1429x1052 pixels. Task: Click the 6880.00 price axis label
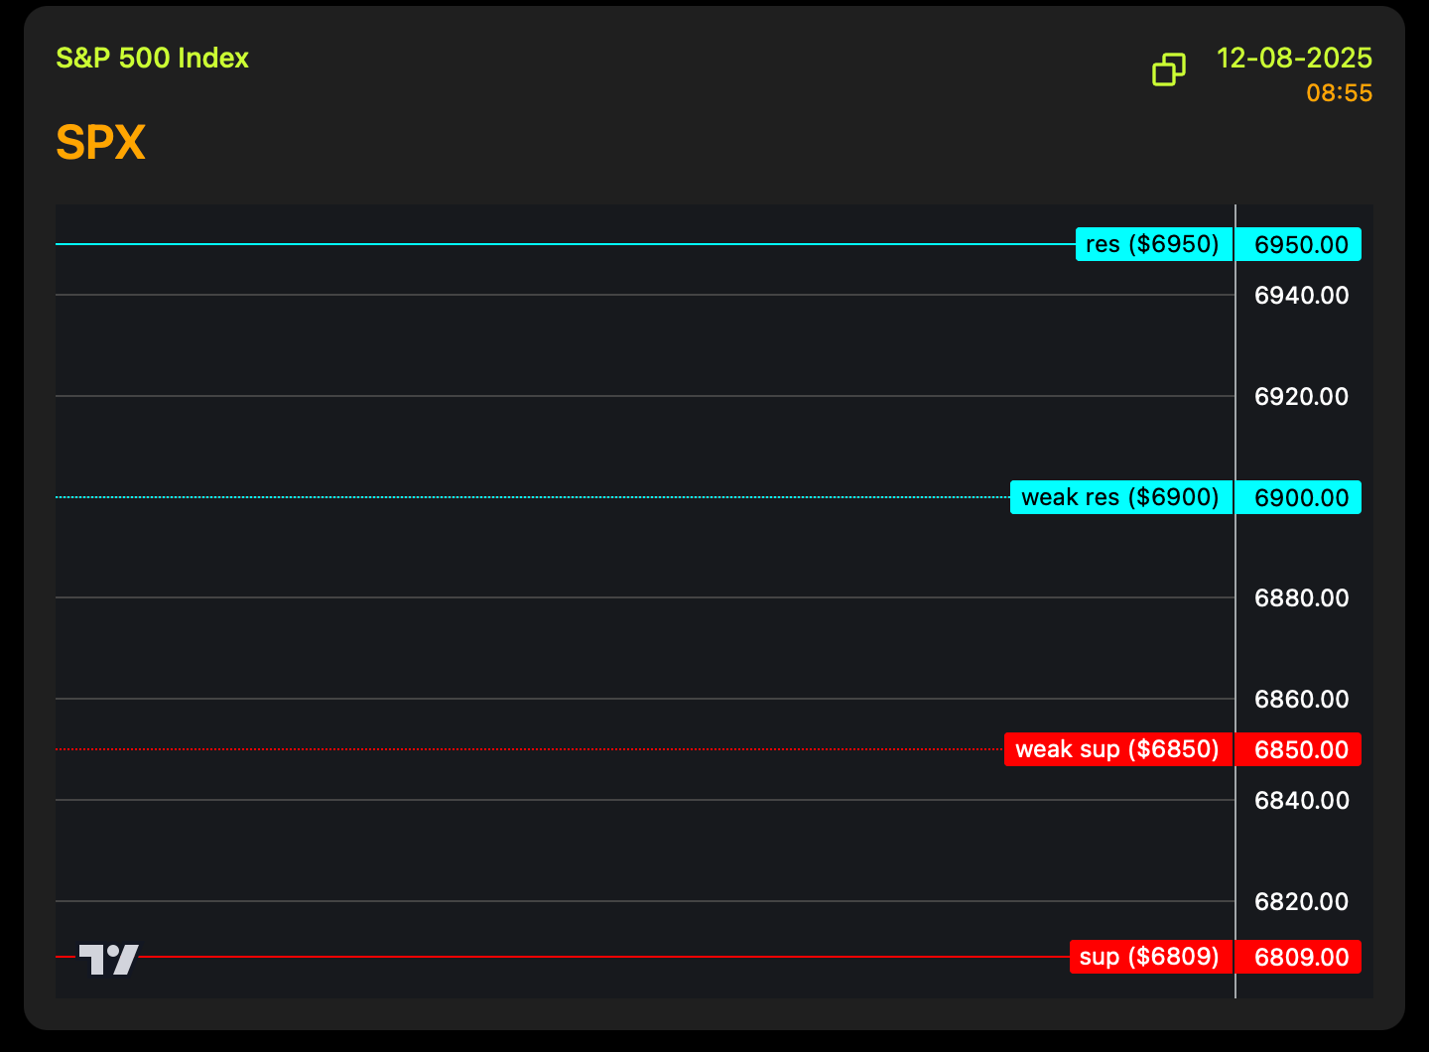tap(1301, 597)
